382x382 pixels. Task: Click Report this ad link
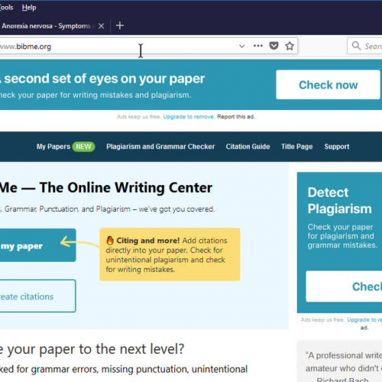236,117
